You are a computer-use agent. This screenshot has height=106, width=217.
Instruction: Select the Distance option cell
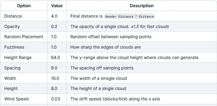click(x=24, y=16)
